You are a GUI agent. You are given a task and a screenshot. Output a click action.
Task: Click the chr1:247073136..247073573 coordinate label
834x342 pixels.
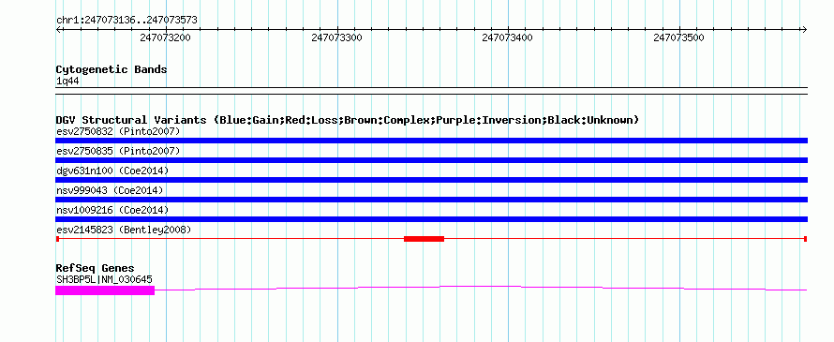[127, 21]
